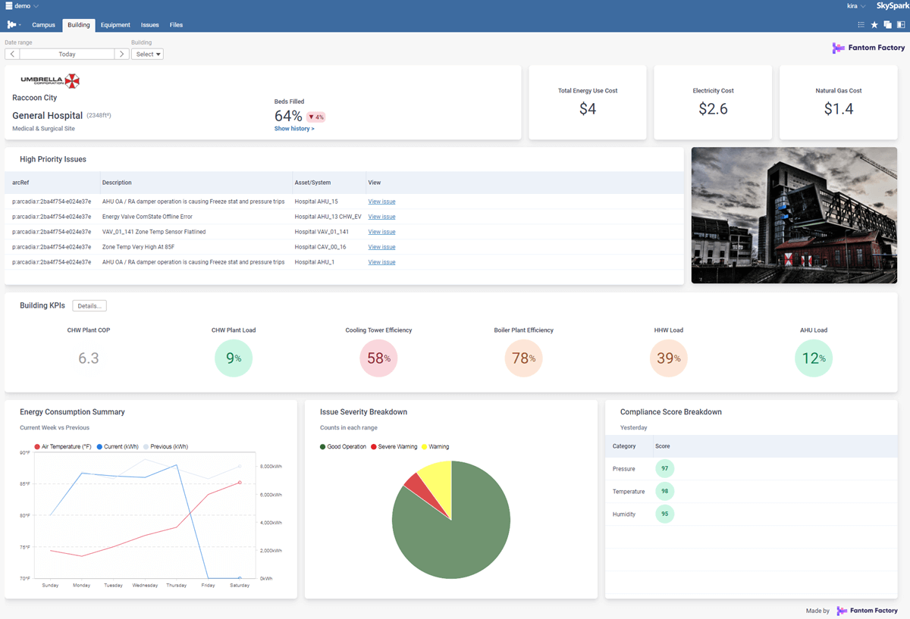Open the app launcher icon beside Campus tab

[13, 25]
